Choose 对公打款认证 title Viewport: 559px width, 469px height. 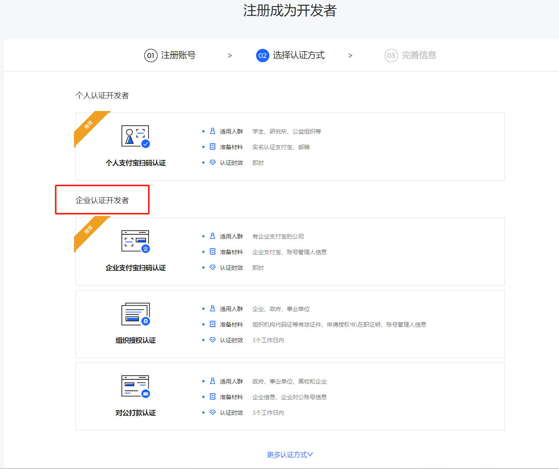[x=135, y=413]
